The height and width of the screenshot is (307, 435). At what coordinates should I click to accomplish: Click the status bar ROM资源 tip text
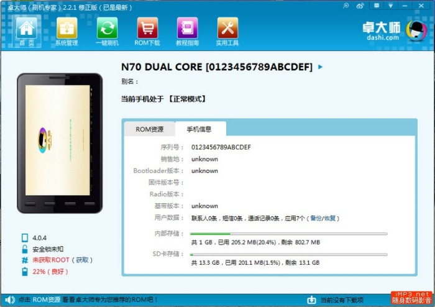[x=88, y=300]
